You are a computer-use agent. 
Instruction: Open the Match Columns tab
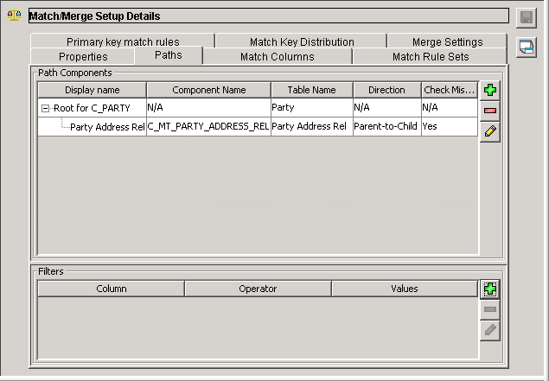pyautogui.click(x=277, y=56)
